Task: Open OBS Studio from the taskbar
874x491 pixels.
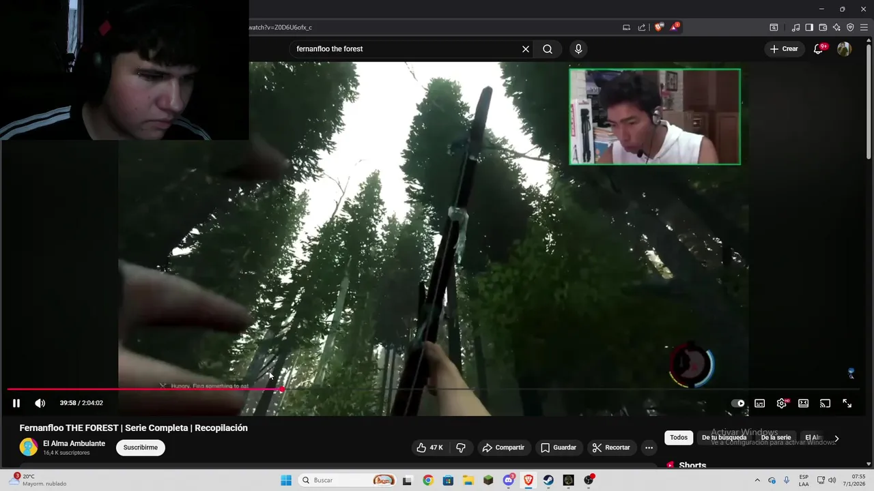Action: point(589,480)
